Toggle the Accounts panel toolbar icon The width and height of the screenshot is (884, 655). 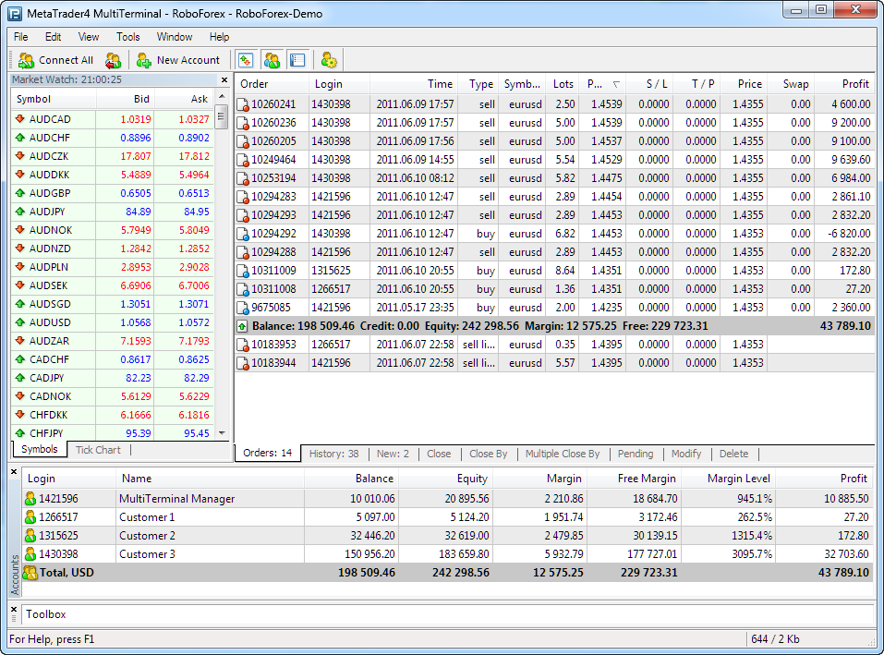tap(272, 60)
